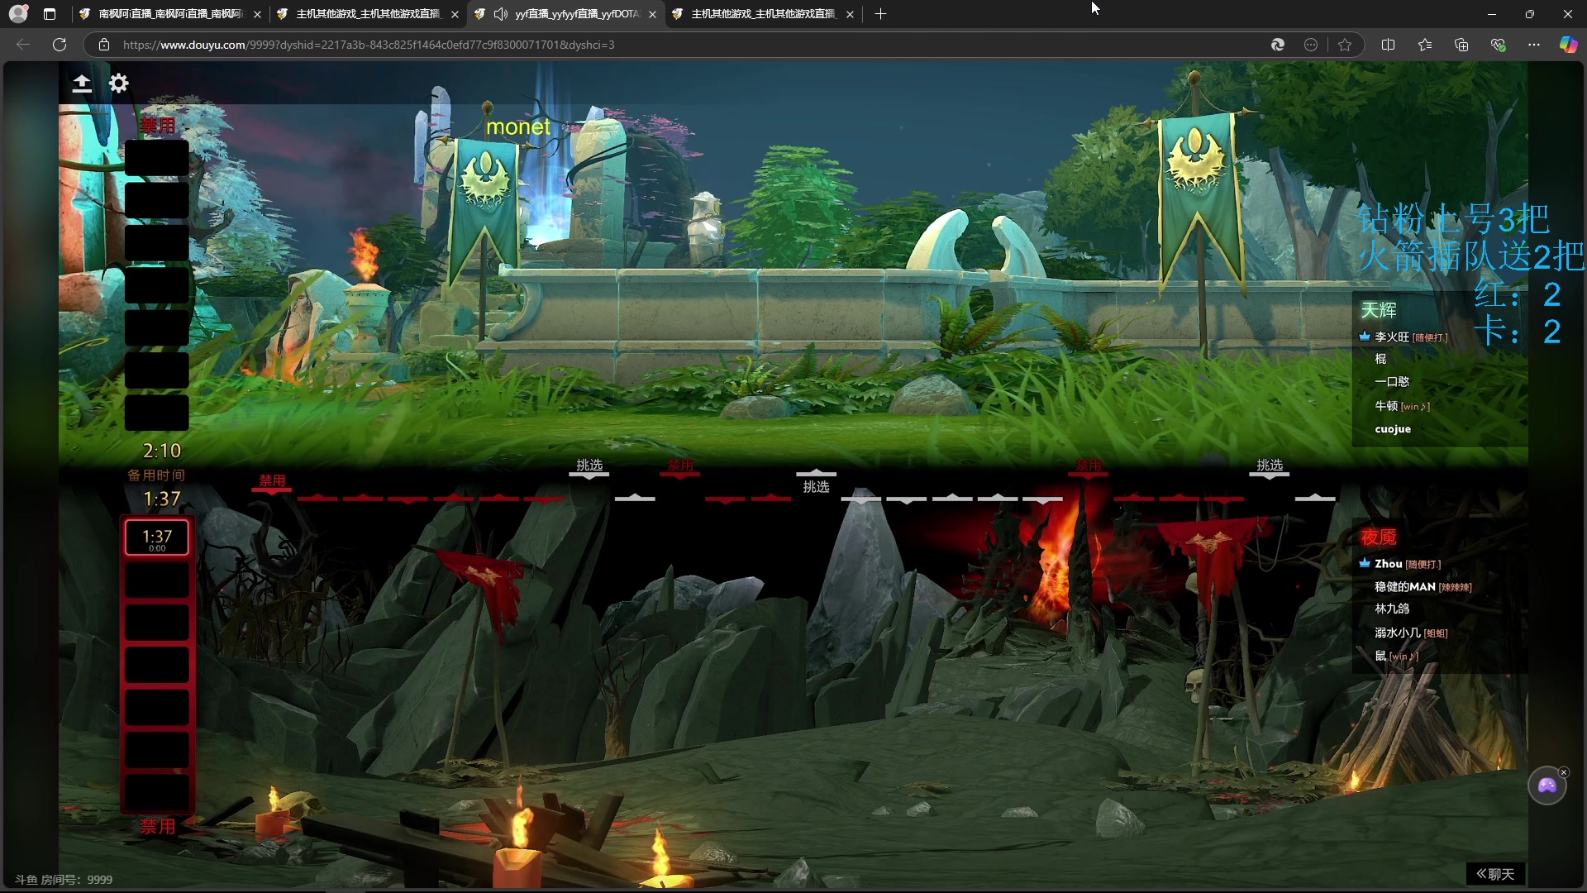Select player 鼠 in the 夜魇 list
Viewport: 1587px width, 893px height.
pos(1380,657)
